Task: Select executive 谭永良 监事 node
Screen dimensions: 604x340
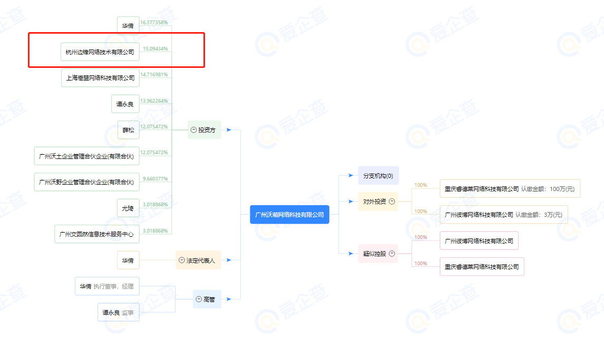Action: coord(118,313)
